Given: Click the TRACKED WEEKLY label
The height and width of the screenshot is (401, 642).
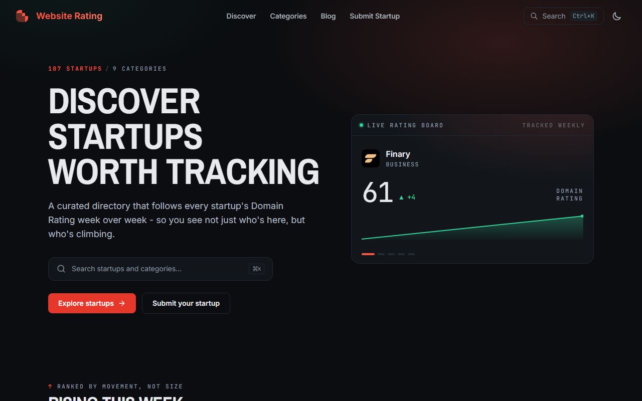Looking at the screenshot, I should (553, 125).
